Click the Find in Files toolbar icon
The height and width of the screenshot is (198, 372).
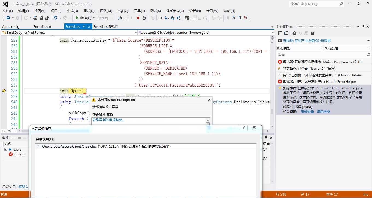click(x=120, y=18)
